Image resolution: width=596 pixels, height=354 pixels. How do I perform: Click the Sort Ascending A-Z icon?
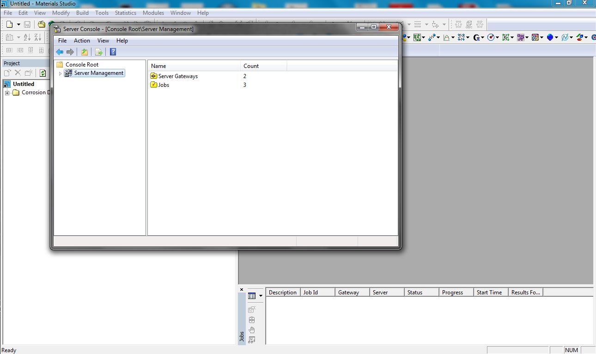[27, 37]
